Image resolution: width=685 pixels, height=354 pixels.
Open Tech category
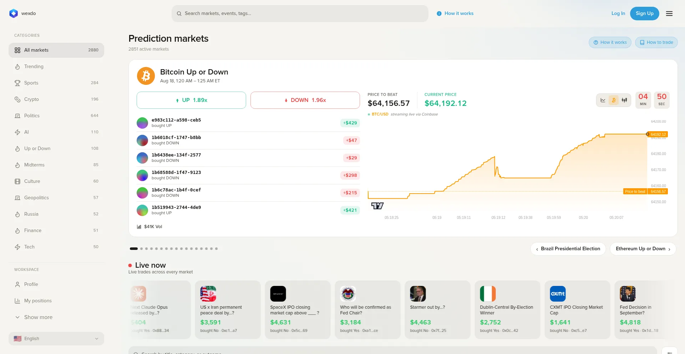(56, 247)
